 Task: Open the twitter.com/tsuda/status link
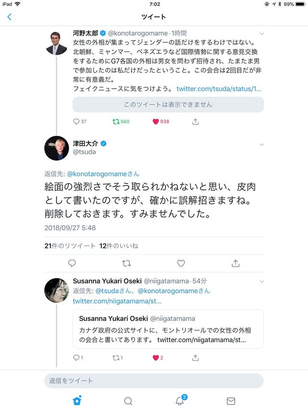(x=218, y=89)
